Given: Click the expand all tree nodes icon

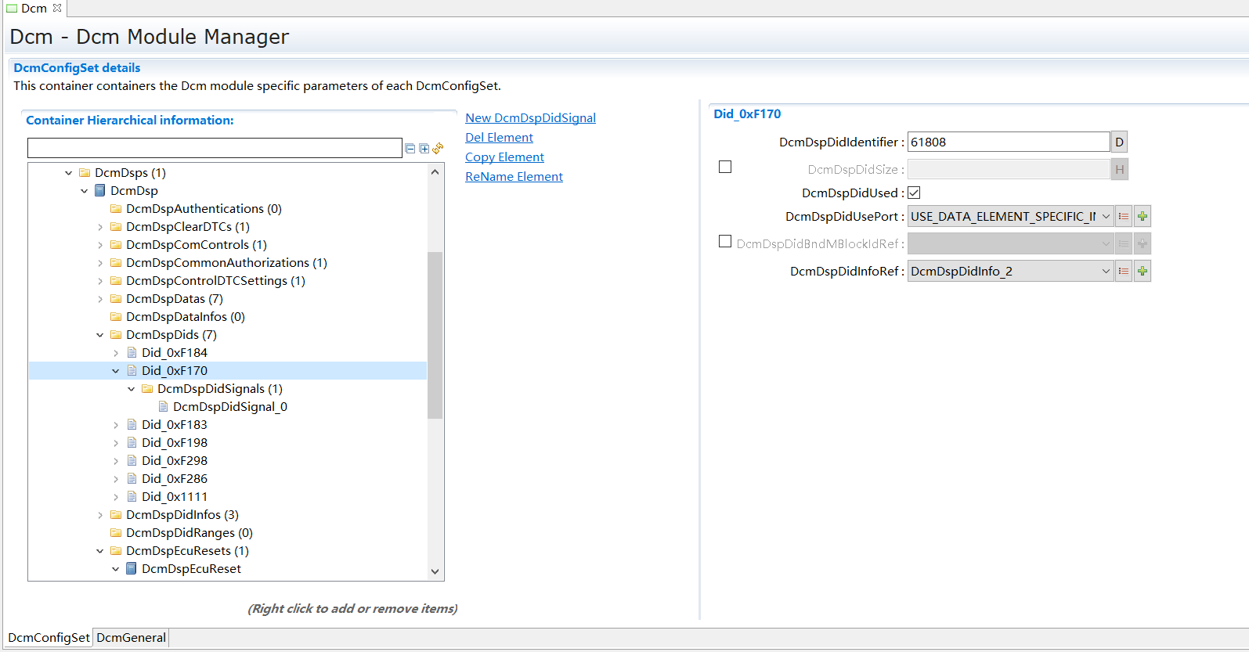Looking at the screenshot, I should [424, 149].
